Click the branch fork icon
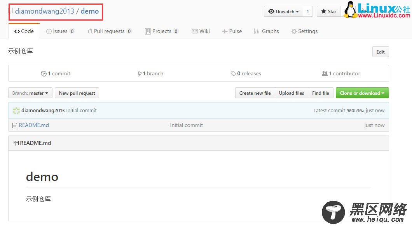412x226 pixels. click(x=140, y=74)
